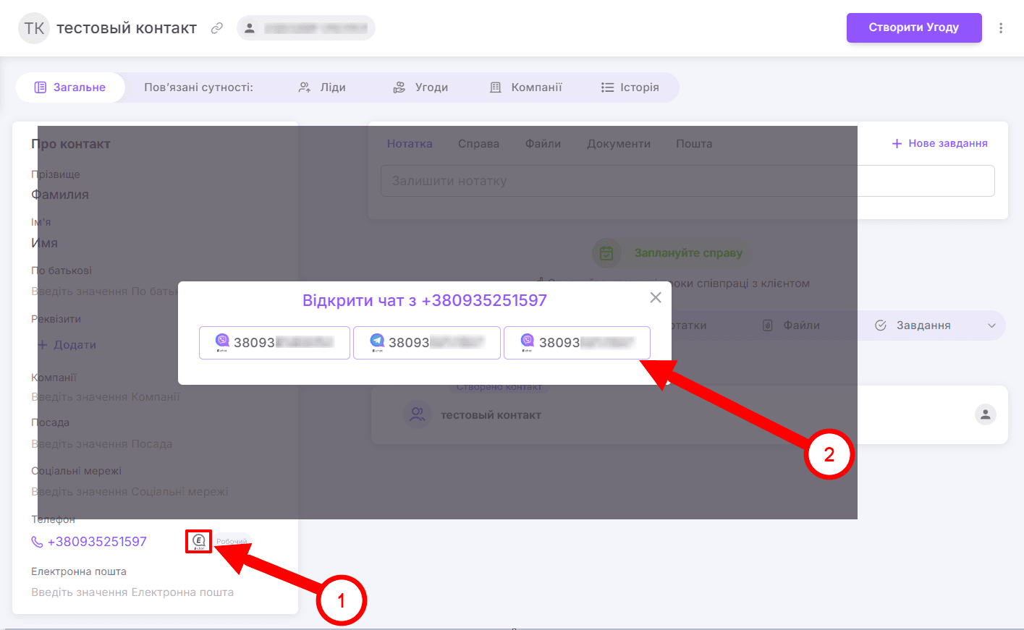Screen dimensions: 1024x630
Task: Click the blurred user chip in the header
Action: coord(306,28)
